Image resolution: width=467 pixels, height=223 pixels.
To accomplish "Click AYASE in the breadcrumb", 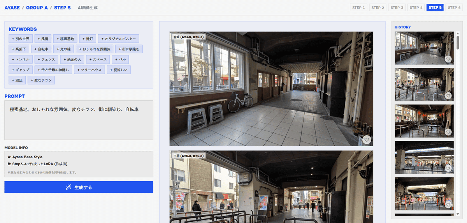I will pyautogui.click(x=12, y=7).
